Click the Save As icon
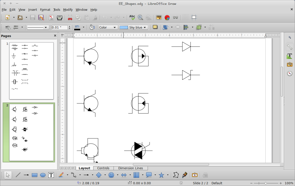 pos(41,18)
